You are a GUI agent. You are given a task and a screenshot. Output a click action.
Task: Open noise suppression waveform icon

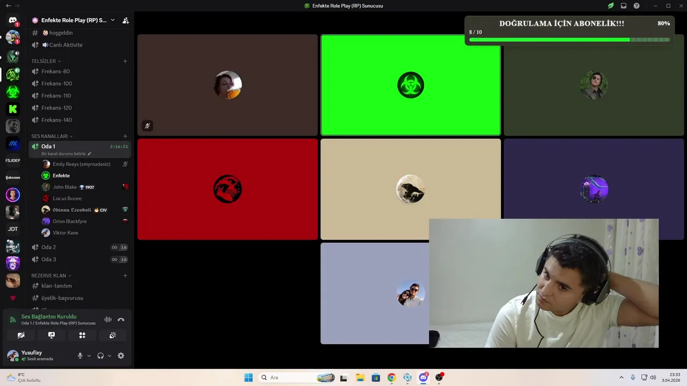(x=108, y=320)
